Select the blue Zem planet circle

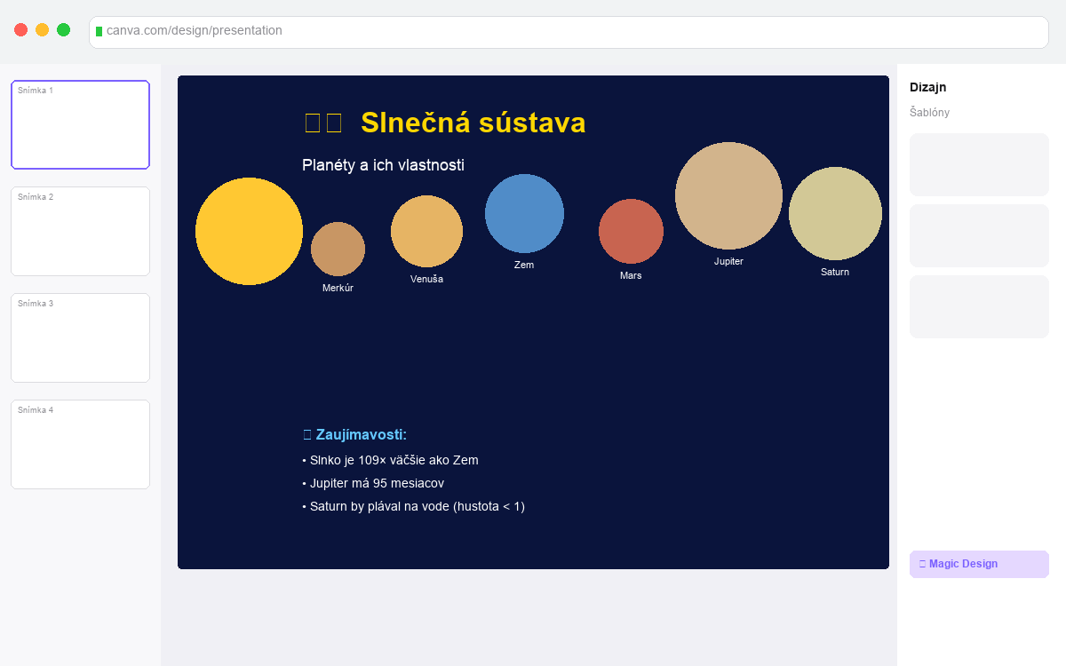coord(524,213)
